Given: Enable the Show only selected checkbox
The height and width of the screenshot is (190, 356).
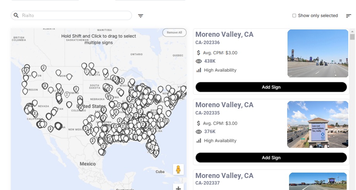Looking at the screenshot, I should [294, 15].
